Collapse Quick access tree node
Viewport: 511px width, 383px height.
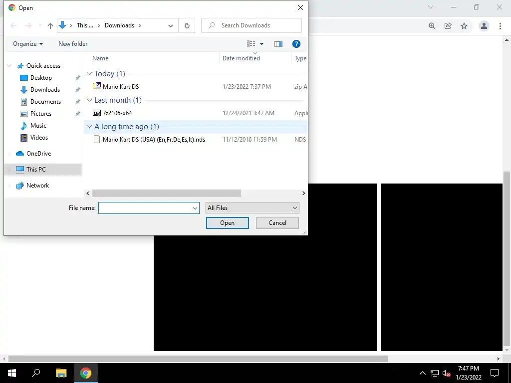tap(9, 66)
